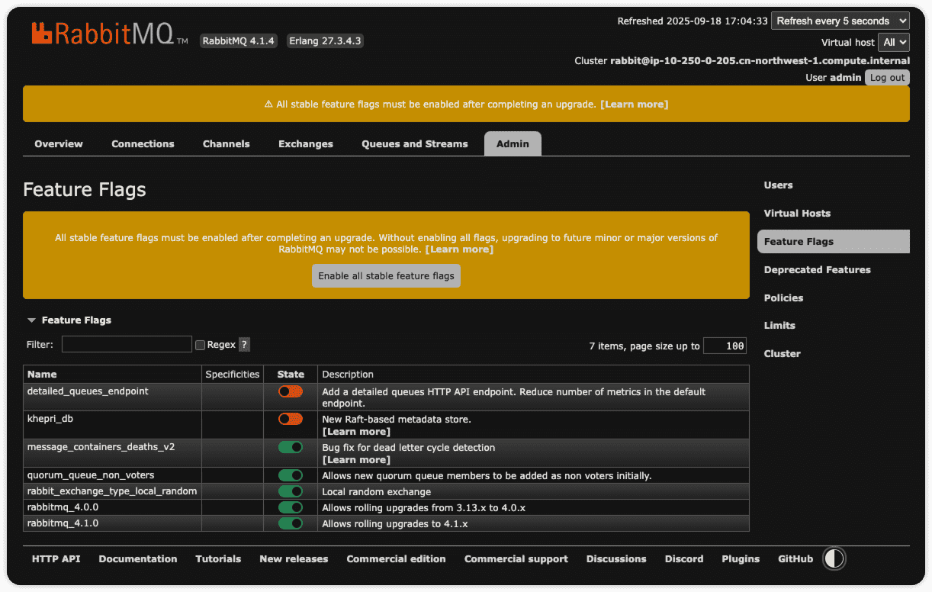The image size is (932, 592).
Task: Enable the detailed_queues_endpoint feature flag
Action: [x=291, y=391]
